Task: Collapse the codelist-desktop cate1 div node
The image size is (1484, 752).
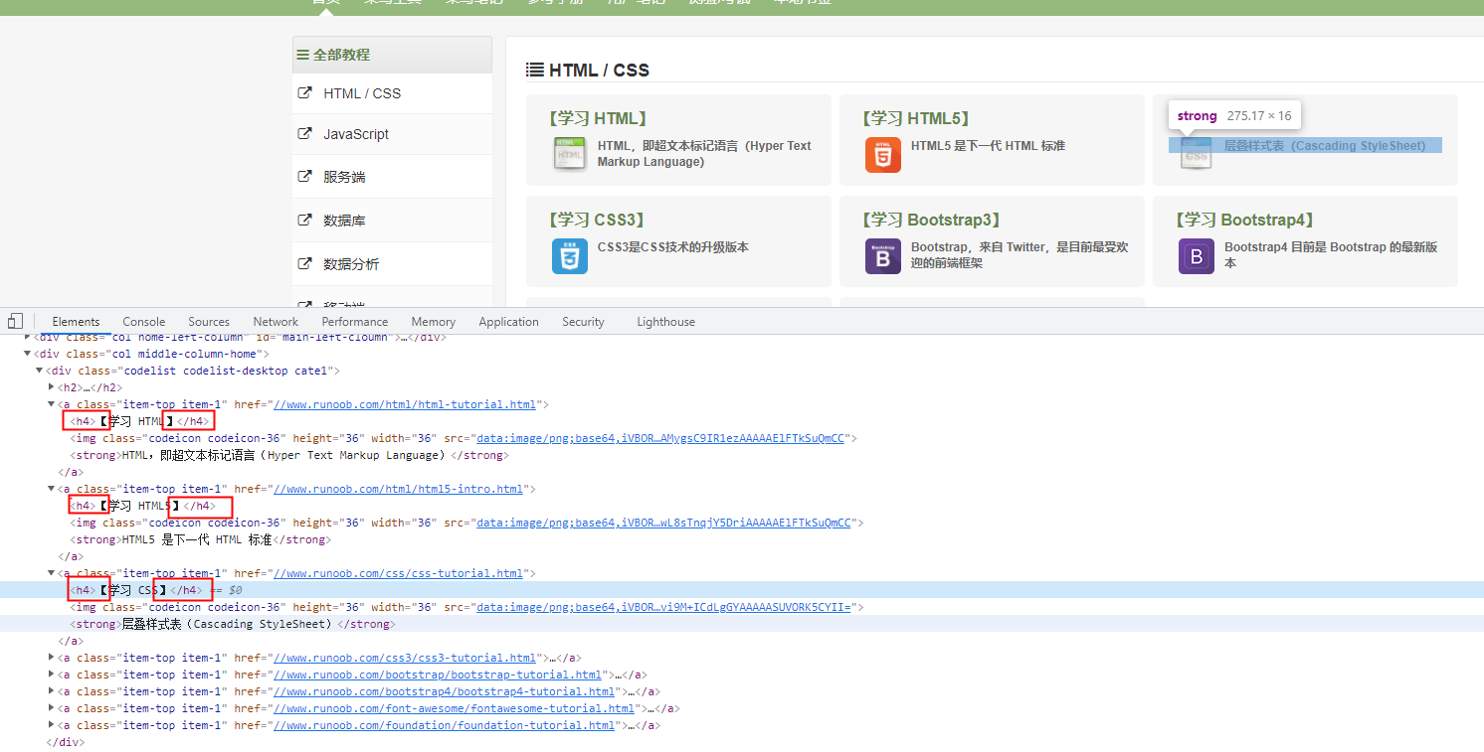Action: tap(40, 371)
